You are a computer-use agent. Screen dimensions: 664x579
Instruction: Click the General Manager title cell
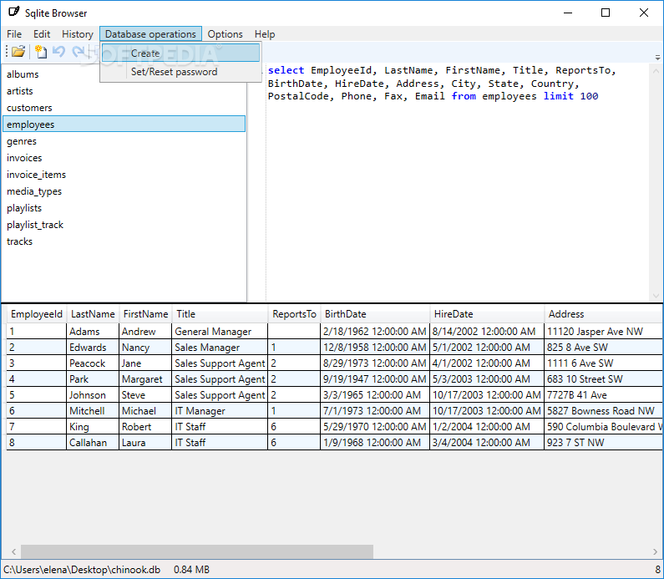point(220,331)
